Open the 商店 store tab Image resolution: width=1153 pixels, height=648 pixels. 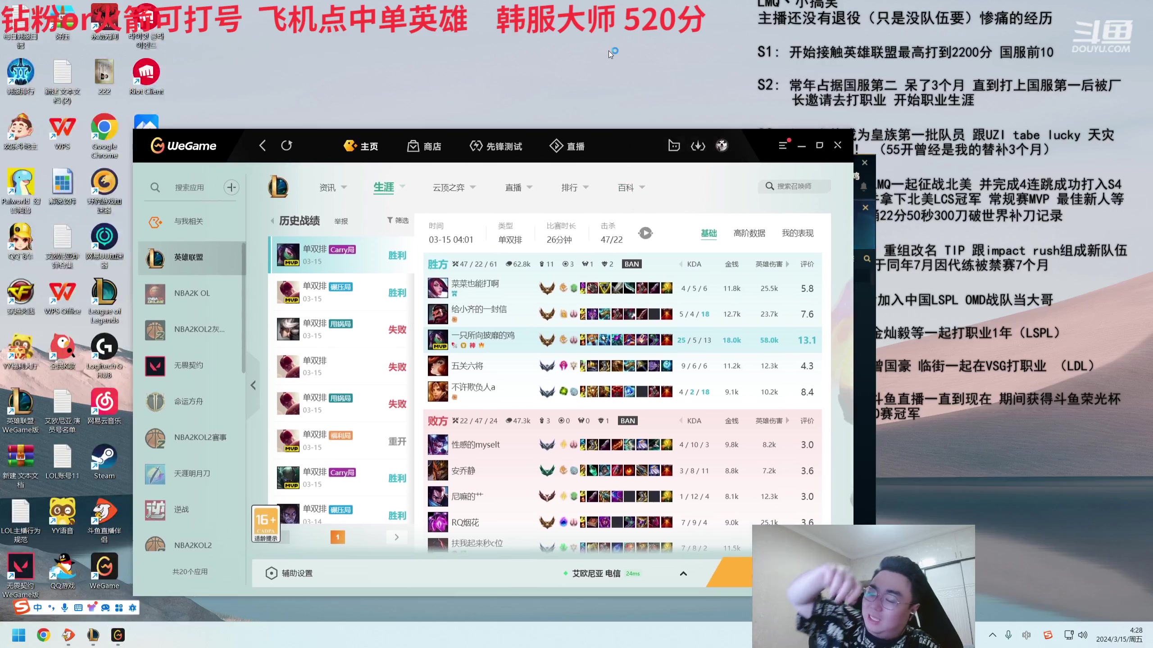424,146
